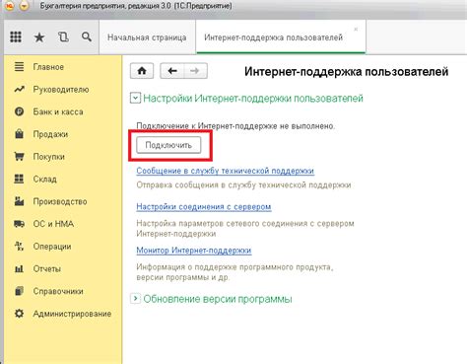Open the title bar dropdown arrow button
Viewport: 467px width, 364px height.
pyautogui.click(x=24, y=6)
